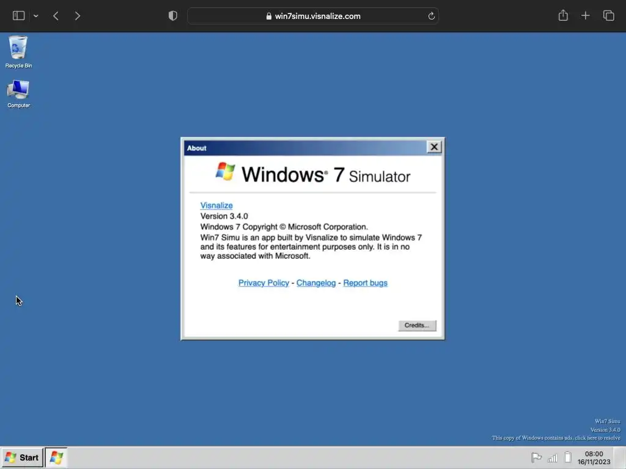Reload the page with the refresh icon
Image resolution: width=626 pixels, height=469 pixels.
click(431, 16)
